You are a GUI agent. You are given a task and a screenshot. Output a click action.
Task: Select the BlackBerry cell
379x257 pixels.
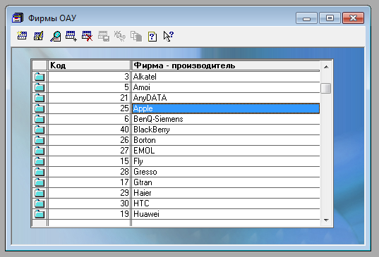click(226, 130)
